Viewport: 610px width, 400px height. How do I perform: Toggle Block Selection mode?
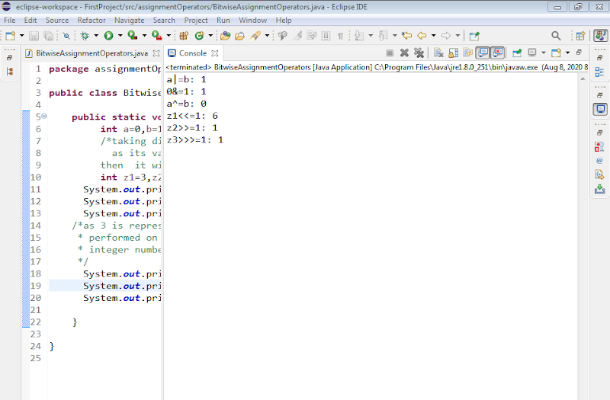tap(326, 36)
